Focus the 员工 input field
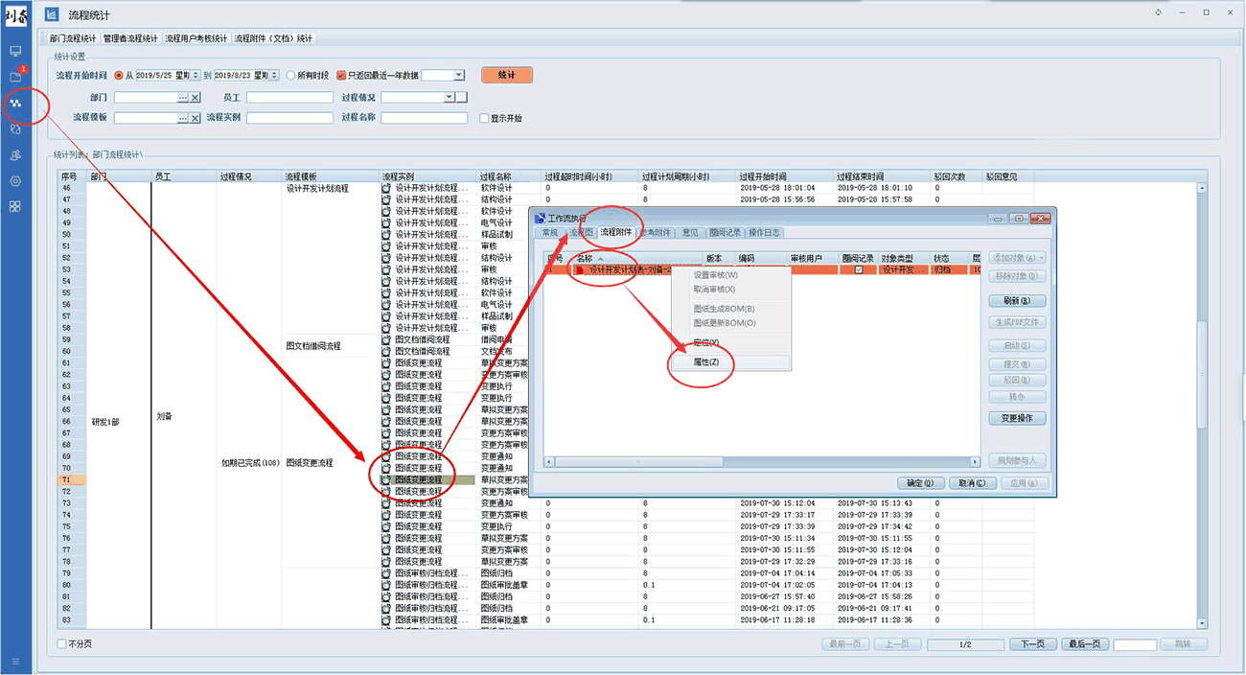 coord(289,98)
